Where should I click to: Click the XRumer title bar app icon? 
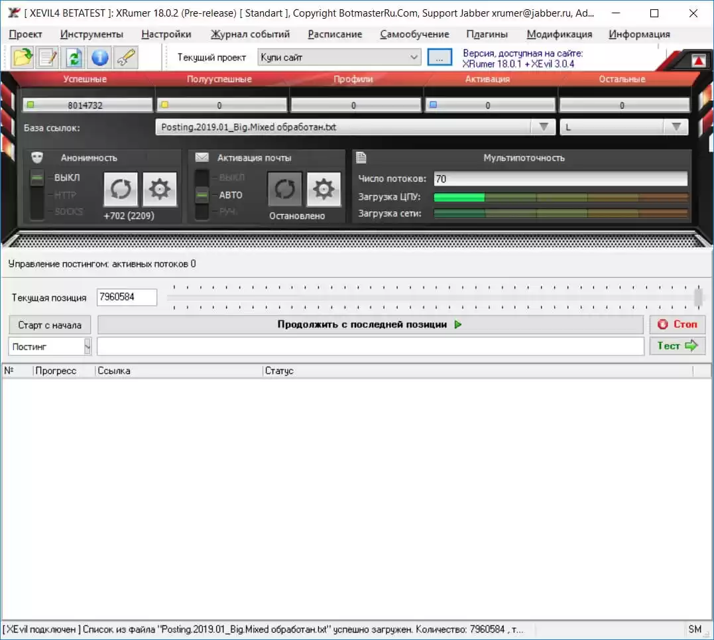[x=14, y=13]
